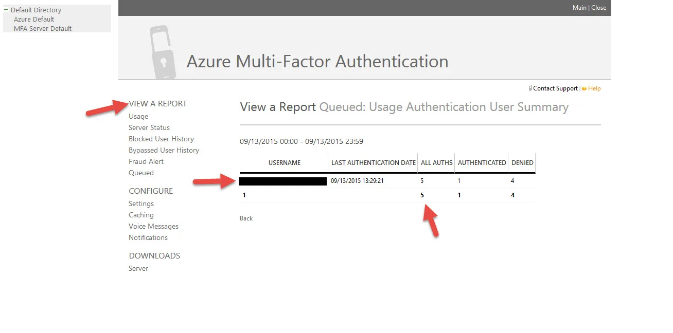Open the Server Status report
The image size is (673, 333).
pos(149,127)
